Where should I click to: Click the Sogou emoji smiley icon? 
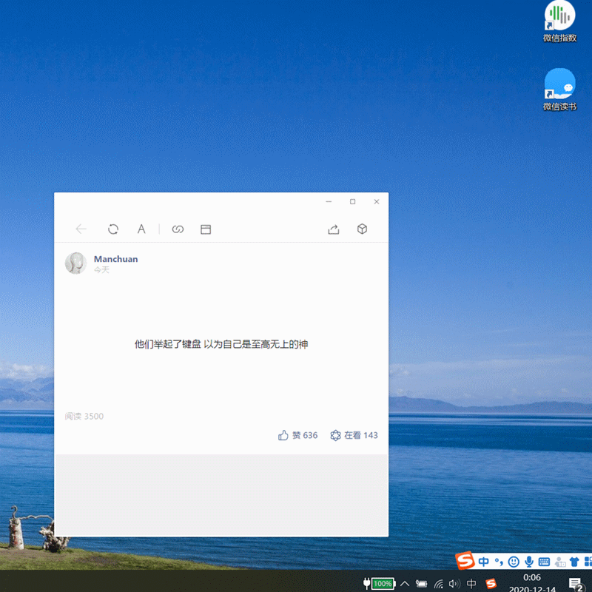(x=514, y=562)
